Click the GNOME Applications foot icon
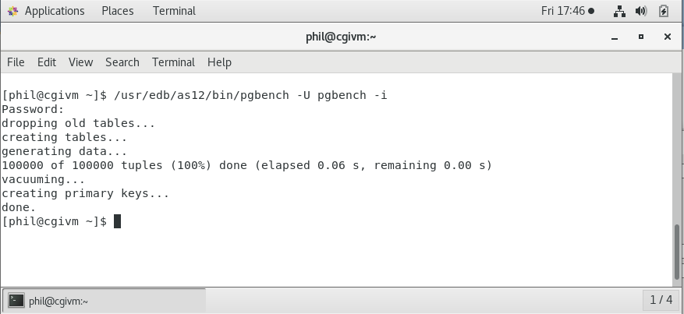The height and width of the screenshot is (314, 684). [12, 11]
